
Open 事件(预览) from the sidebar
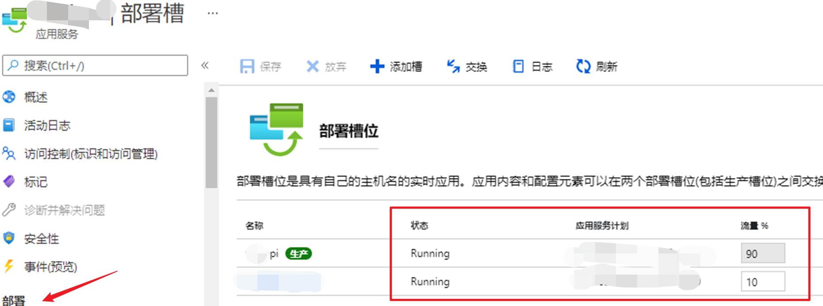coord(50,267)
